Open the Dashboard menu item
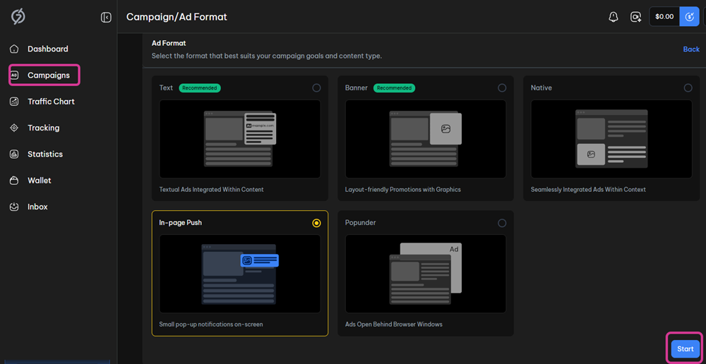This screenshot has width=706, height=364. click(x=48, y=49)
